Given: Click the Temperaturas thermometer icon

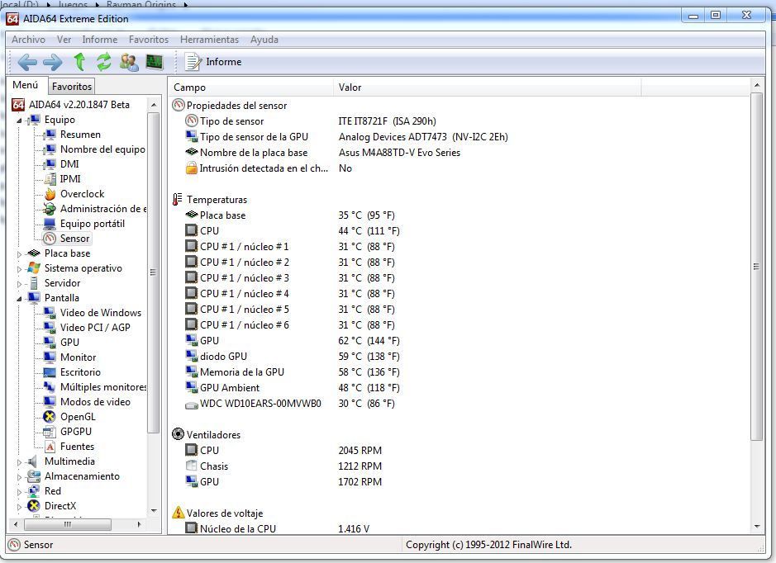Looking at the screenshot, I should pos(177,200).
